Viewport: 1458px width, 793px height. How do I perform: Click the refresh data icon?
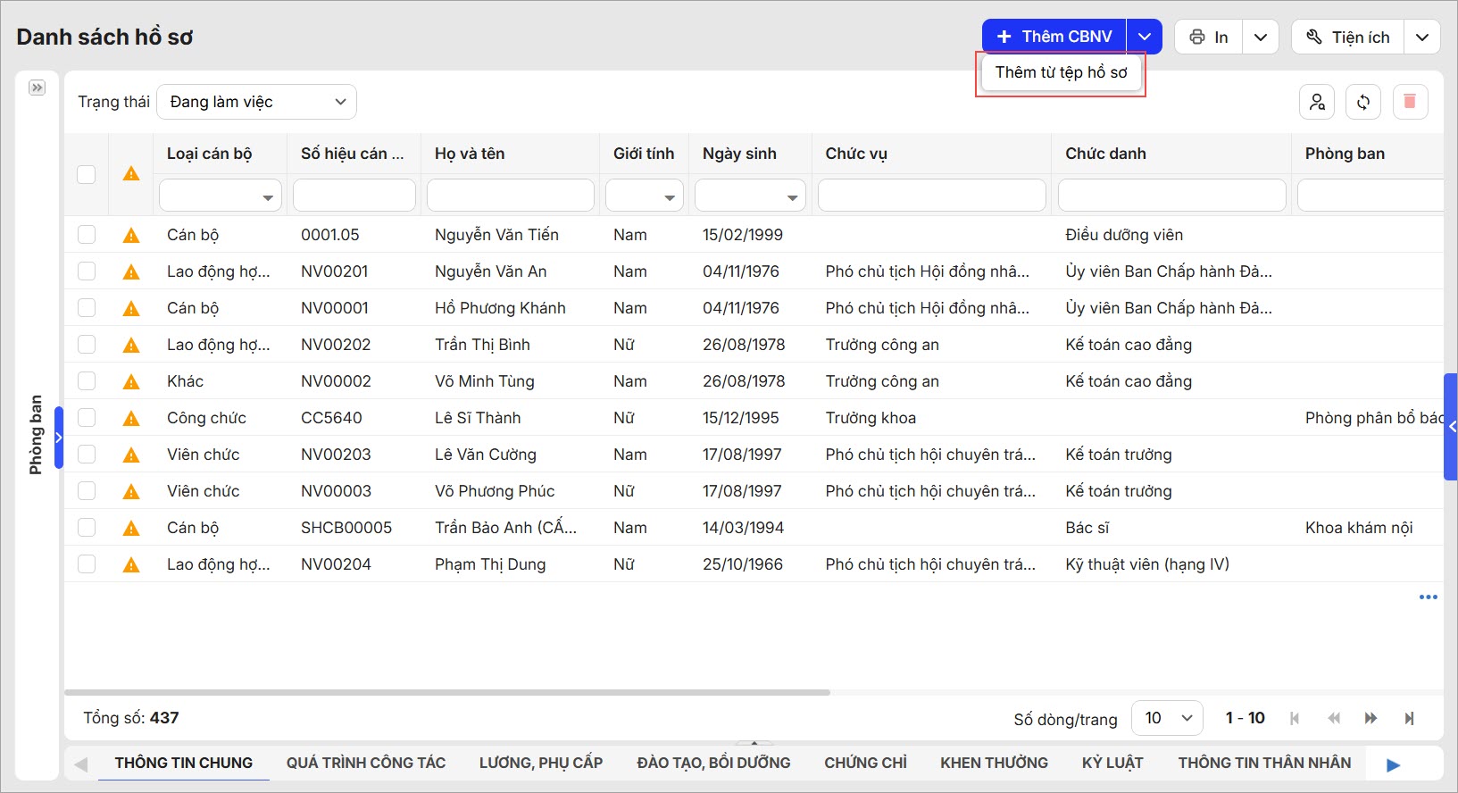pyautogui.click(x=1363, y=102)
